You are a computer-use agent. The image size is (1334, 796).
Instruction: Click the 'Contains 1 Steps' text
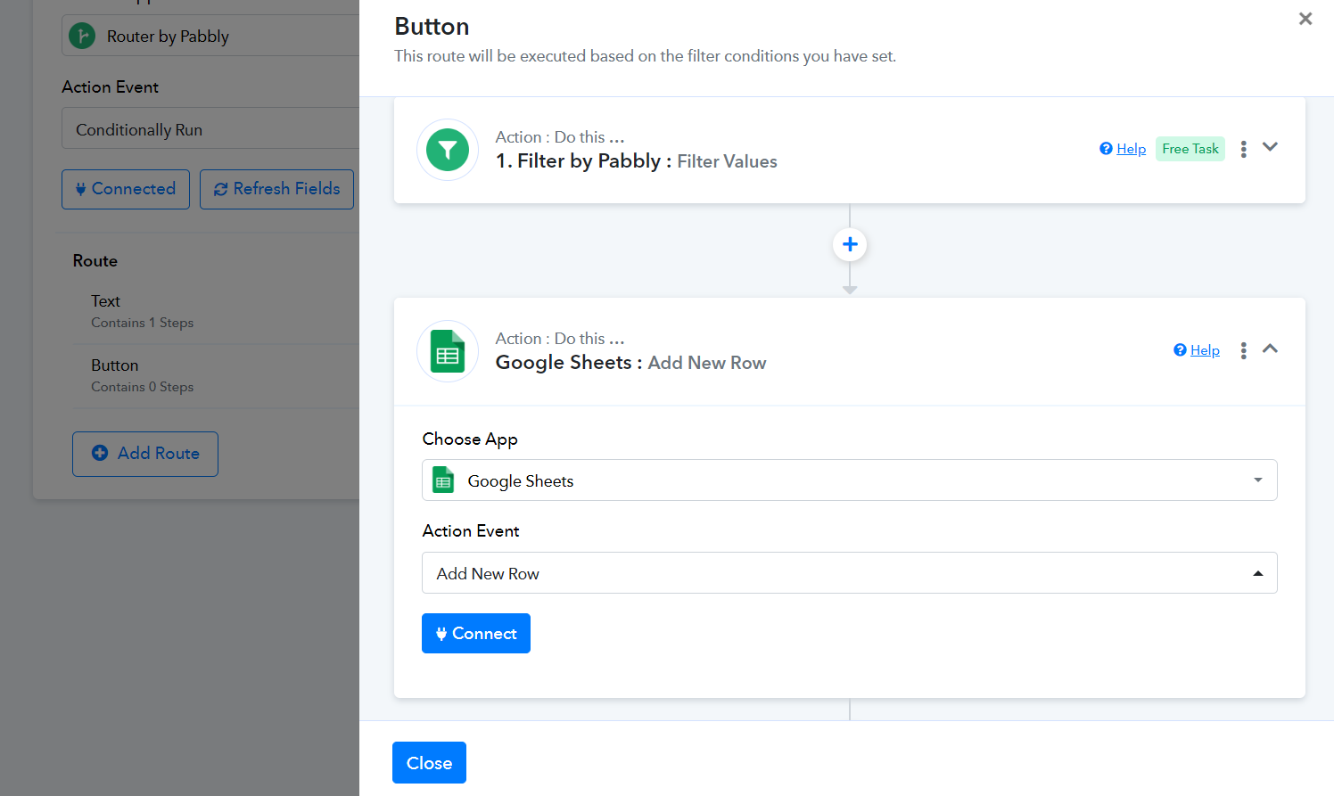point(143,323)
